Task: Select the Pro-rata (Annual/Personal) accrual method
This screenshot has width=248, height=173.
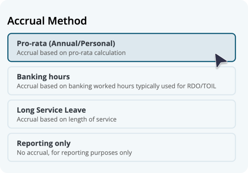Action: [122, 47]
